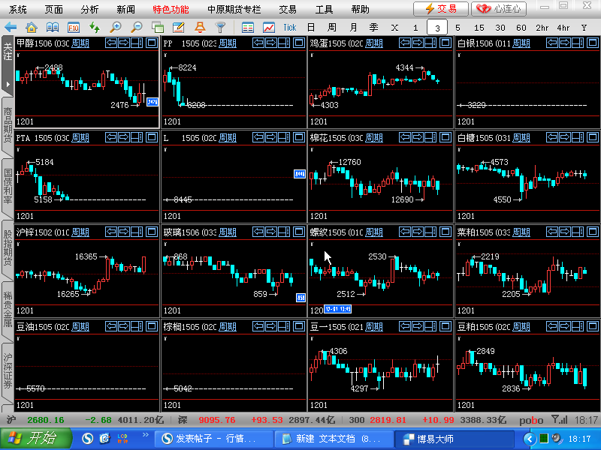Viewport: 601px width, 450px height.
Task: Open the F10 info icon
Action: coord(74,27)
